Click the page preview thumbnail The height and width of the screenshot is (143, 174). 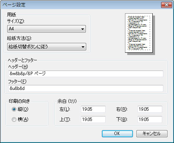[139, 33]
